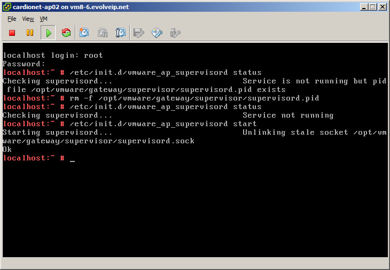Minimize the console window
390x270 pixels.
[364, 6]
